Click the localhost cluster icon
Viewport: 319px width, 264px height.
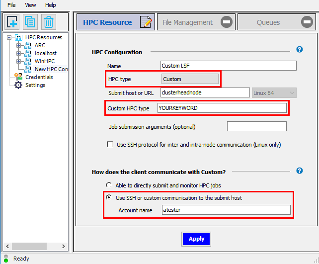28,53
